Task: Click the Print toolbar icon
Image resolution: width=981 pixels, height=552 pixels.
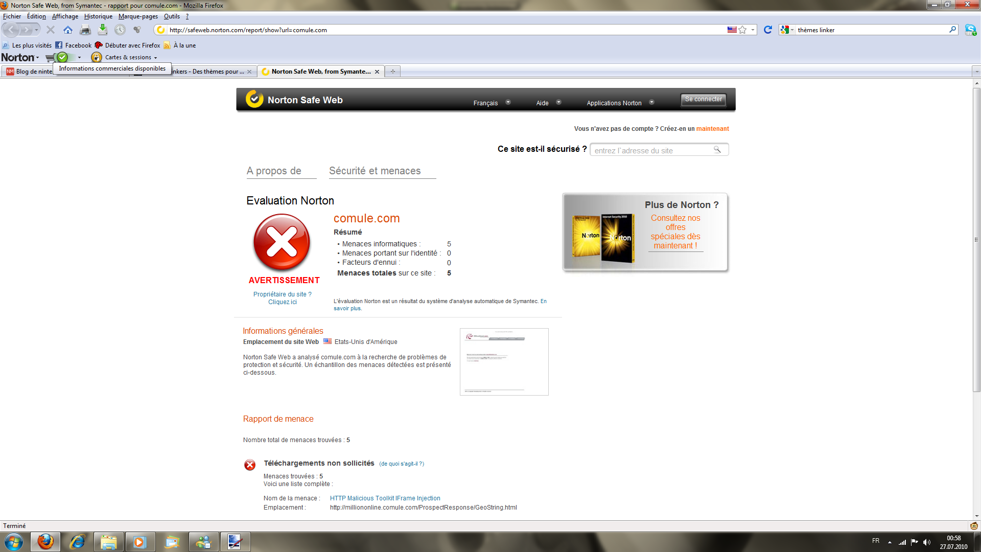Action: click(x=85, y=30)
